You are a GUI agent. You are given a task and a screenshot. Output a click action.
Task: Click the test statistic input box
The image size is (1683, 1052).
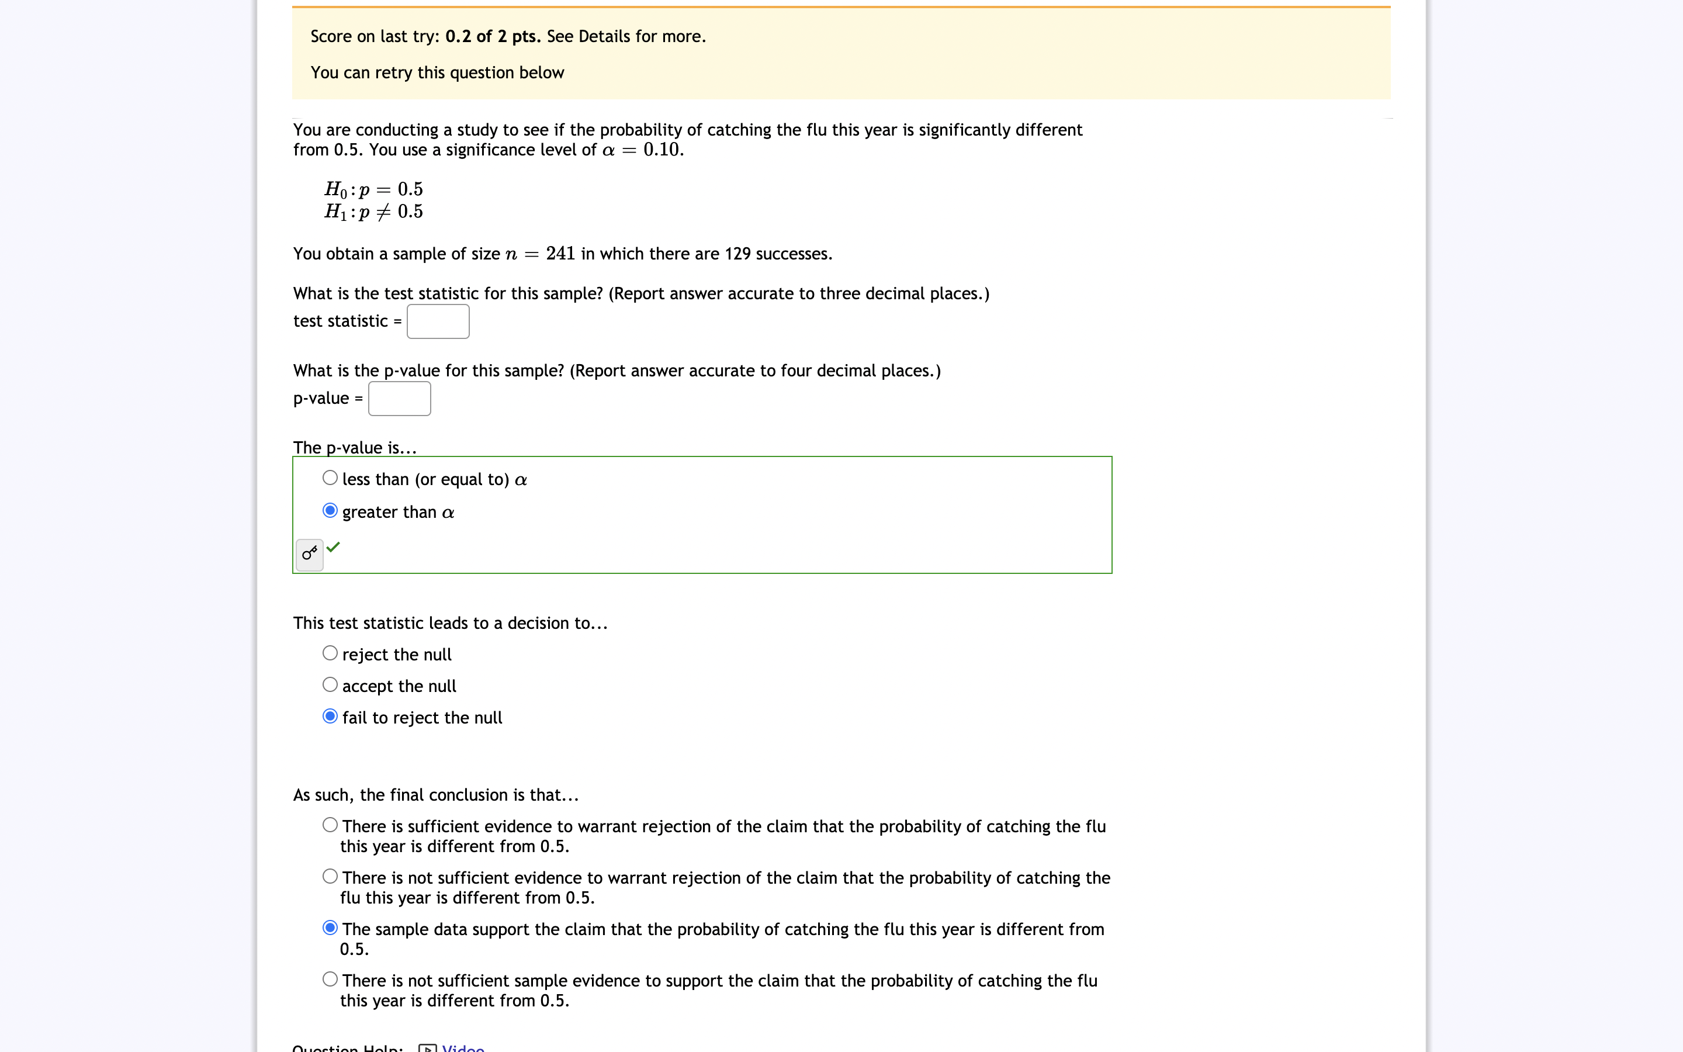(438, 321)
